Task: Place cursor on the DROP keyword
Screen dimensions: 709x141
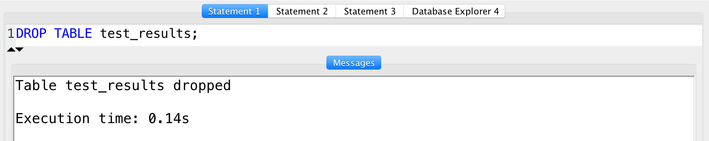Action: [31, 34]
